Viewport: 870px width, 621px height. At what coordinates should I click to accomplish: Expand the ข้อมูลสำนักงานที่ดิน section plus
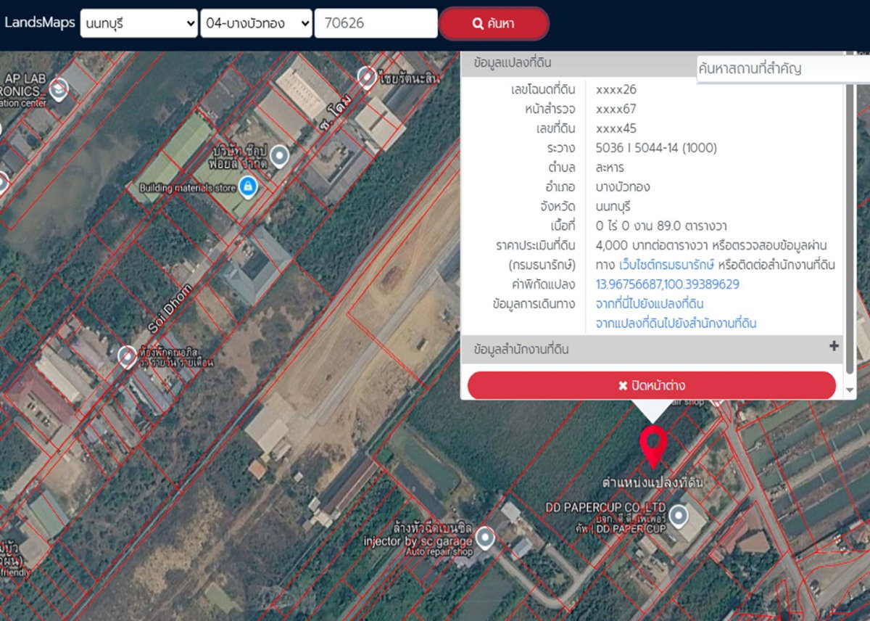[x=834, y=347]
